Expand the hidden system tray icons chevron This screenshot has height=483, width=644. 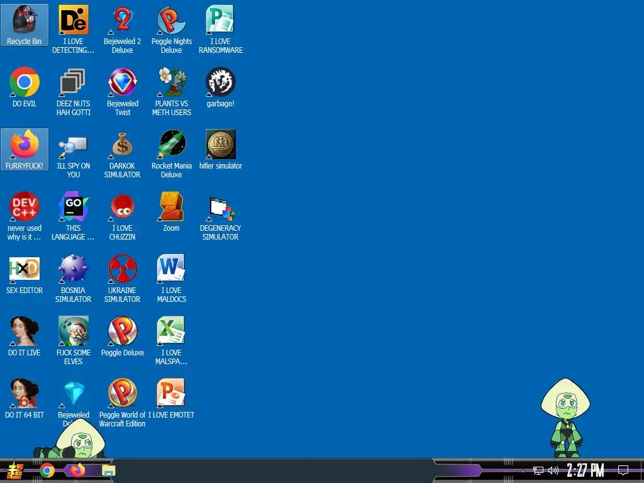point(523,470)
